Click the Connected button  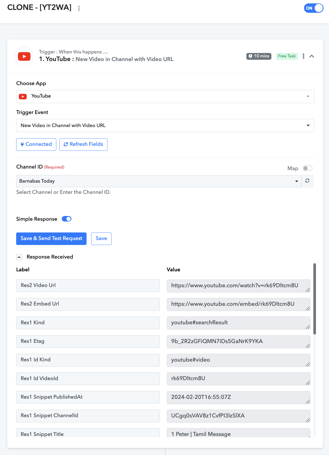click(x=36, y=144)
